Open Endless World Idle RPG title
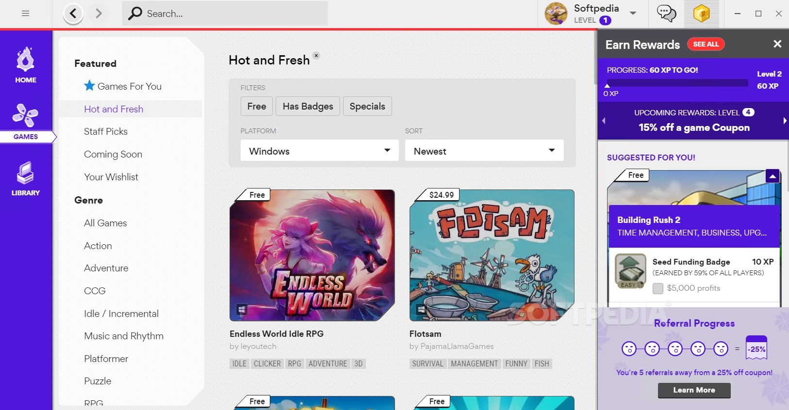 (x=277, y=334)
